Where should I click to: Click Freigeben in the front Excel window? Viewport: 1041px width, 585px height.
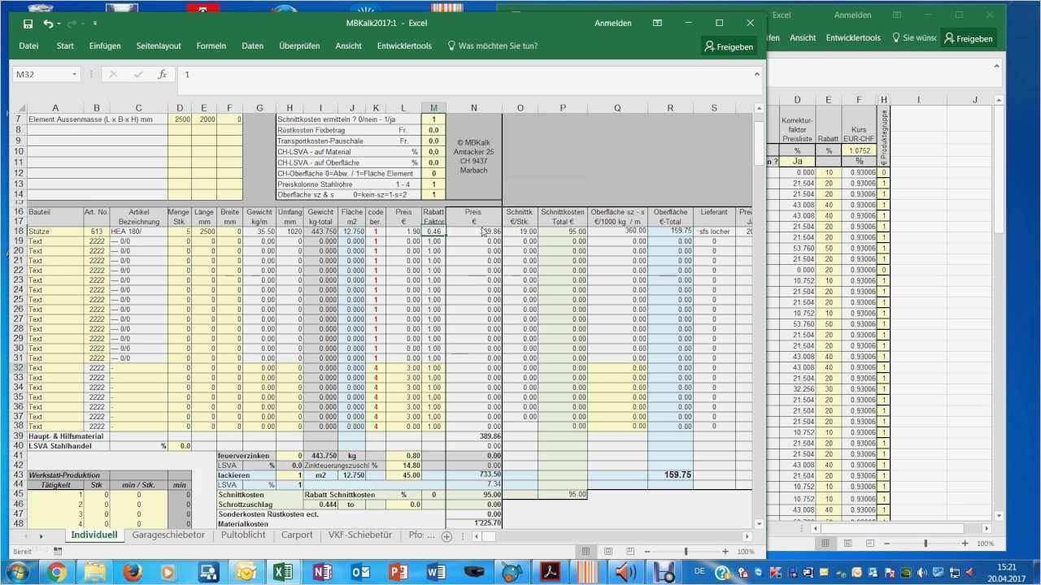[x=729, y=47]
